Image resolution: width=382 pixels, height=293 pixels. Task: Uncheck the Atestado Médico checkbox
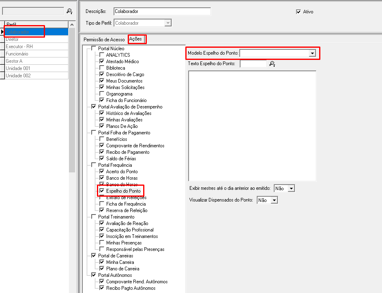click(102, 62)
